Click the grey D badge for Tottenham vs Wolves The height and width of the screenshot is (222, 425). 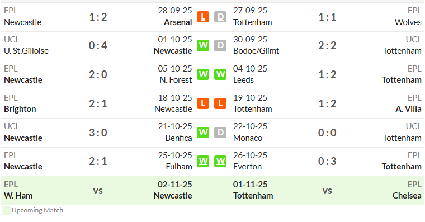(220, 17)
